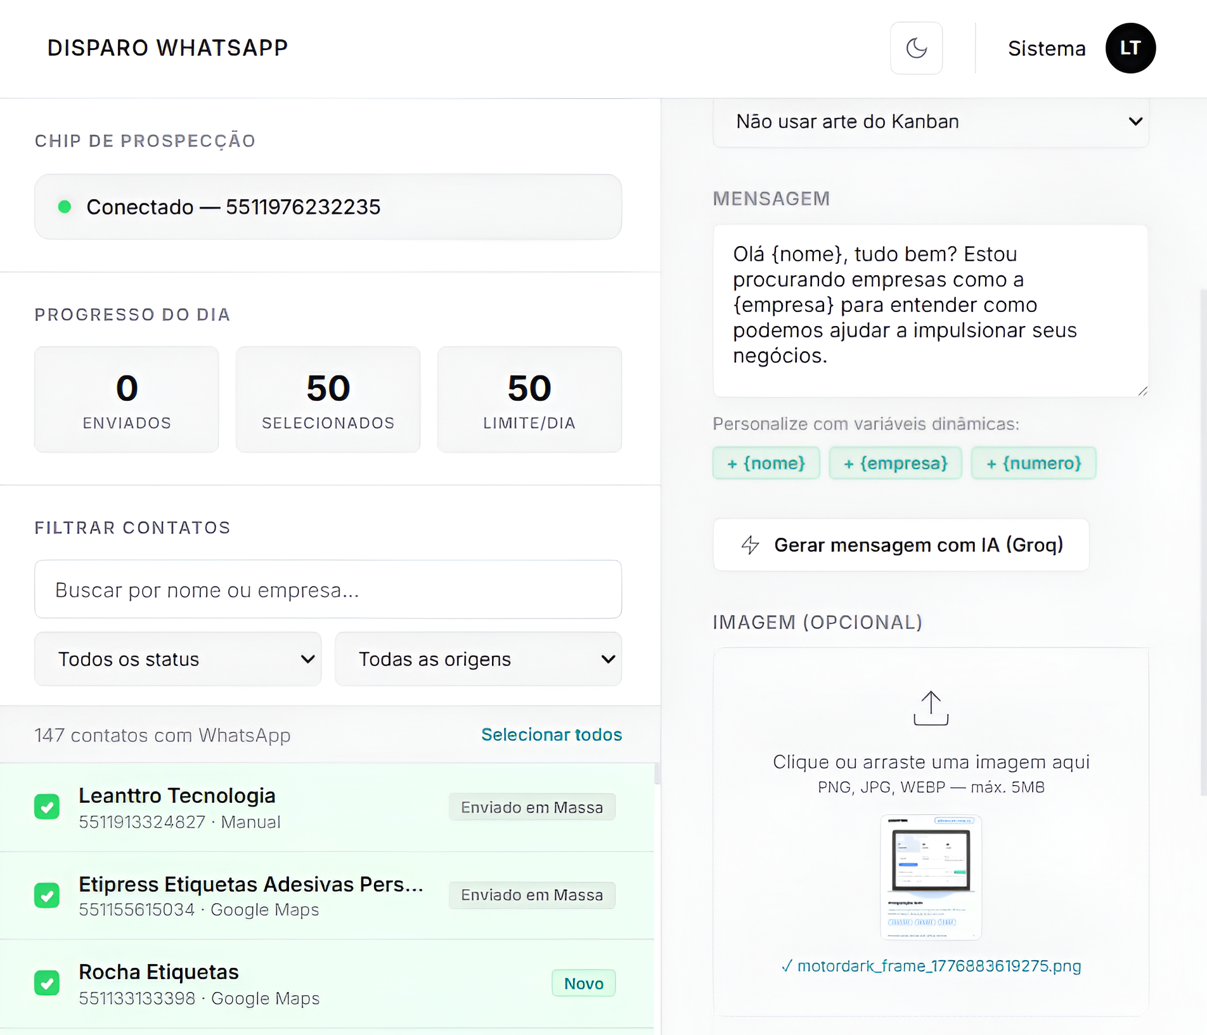Open the LT user avatar menu

1130,48
